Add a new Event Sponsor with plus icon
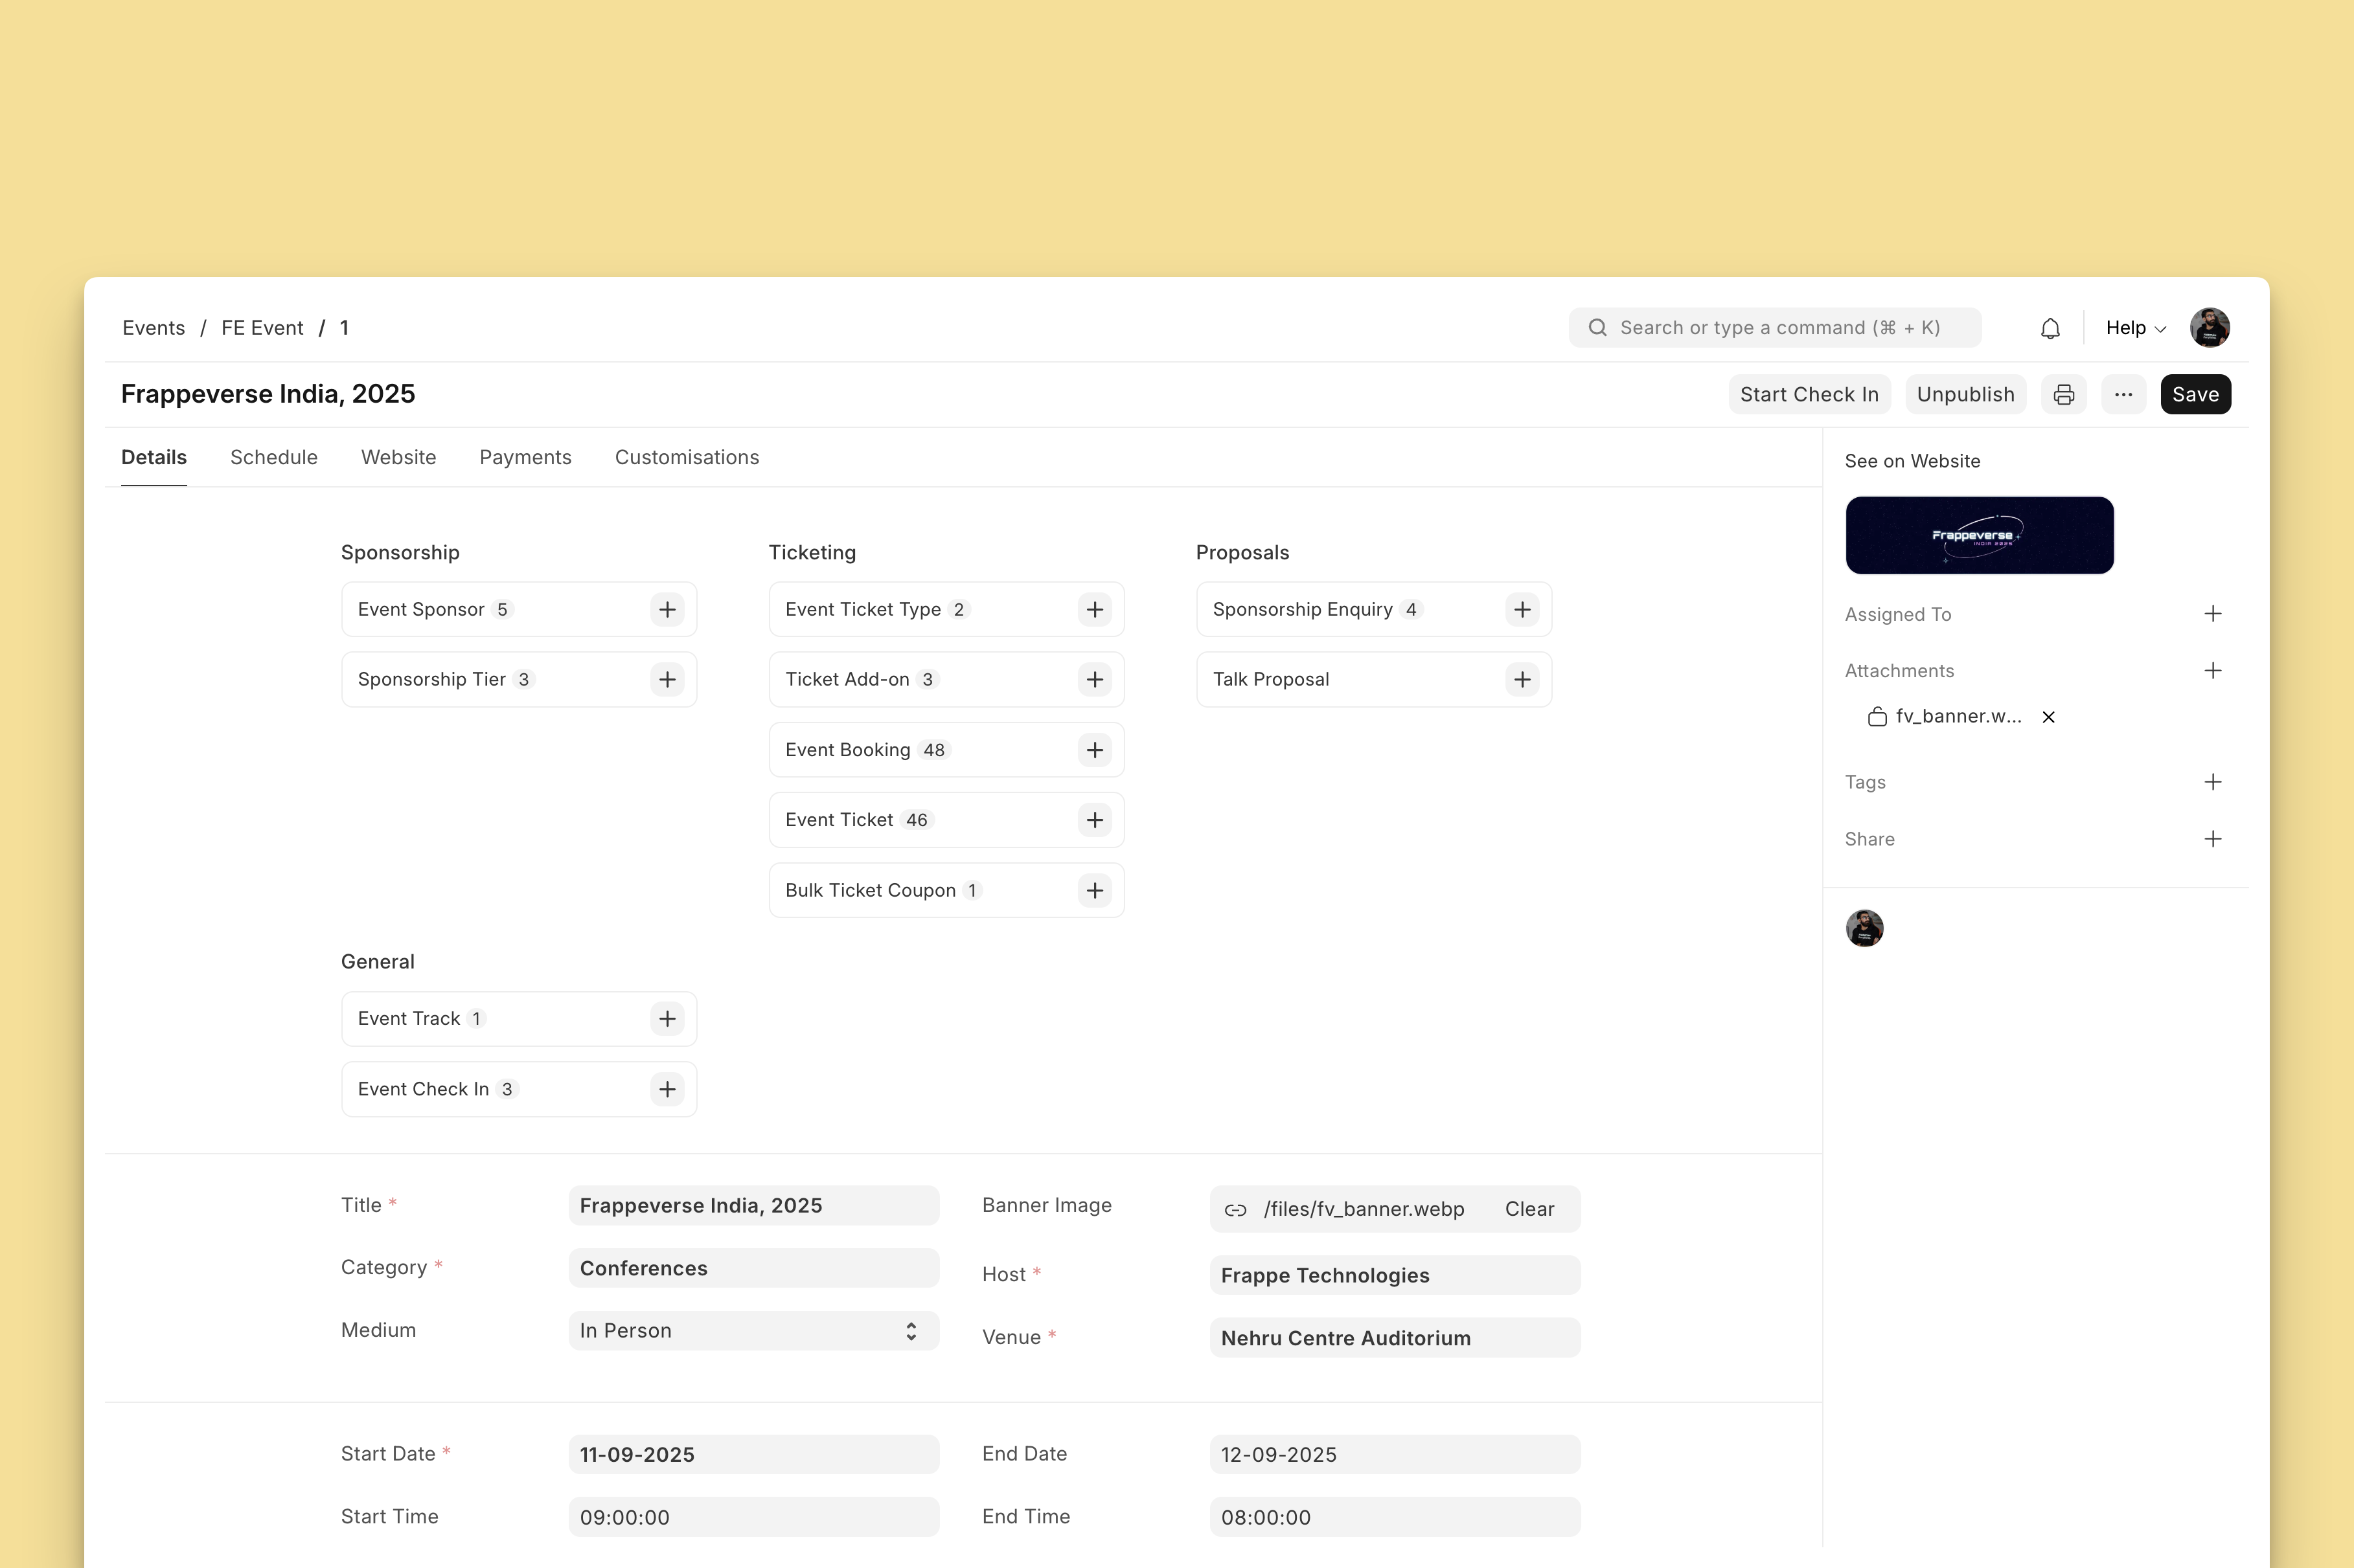This screenshot has width=2354, height=1568. point(667,609)
